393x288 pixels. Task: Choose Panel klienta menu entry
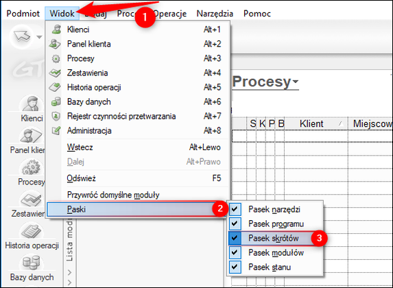click(138, 44)
